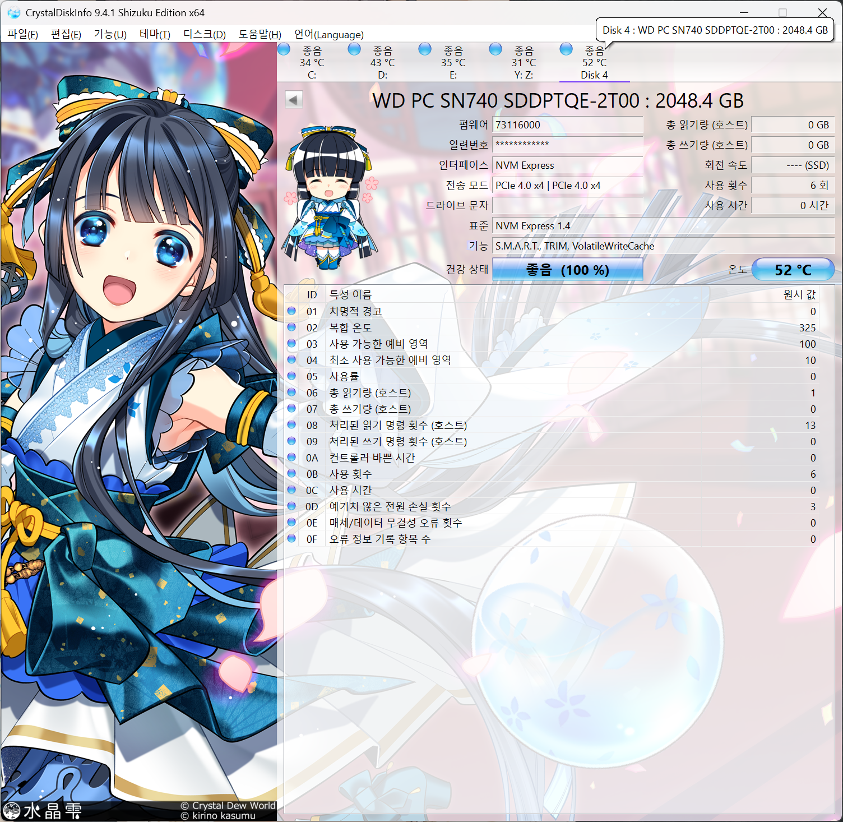The image size is (843, 822).
Task: Open the 디스크(D) menu
Action: click(x=205, y=34)
